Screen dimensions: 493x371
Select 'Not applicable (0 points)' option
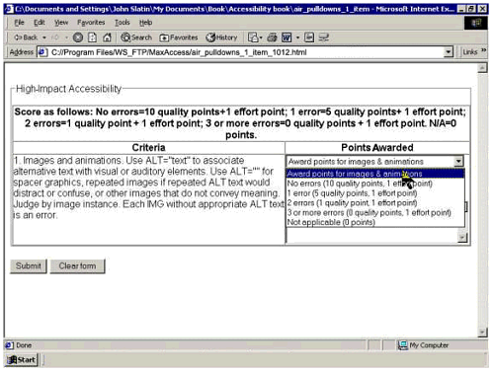pyautogui.click(x=375, y=222)
